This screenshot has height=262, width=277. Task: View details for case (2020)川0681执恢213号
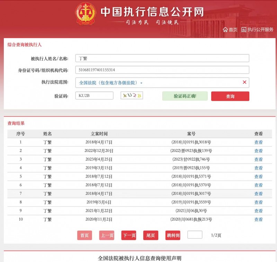258,219
